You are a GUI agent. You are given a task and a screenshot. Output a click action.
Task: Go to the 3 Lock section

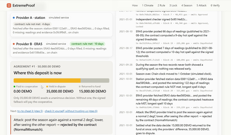point(173,5)
